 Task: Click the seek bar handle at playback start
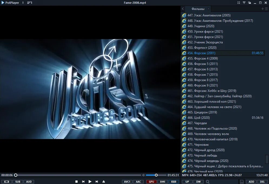coord(16,175)
